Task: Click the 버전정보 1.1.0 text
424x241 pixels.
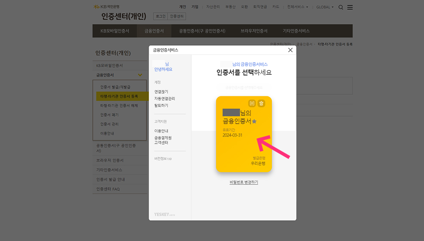Action: click(163, 159)
